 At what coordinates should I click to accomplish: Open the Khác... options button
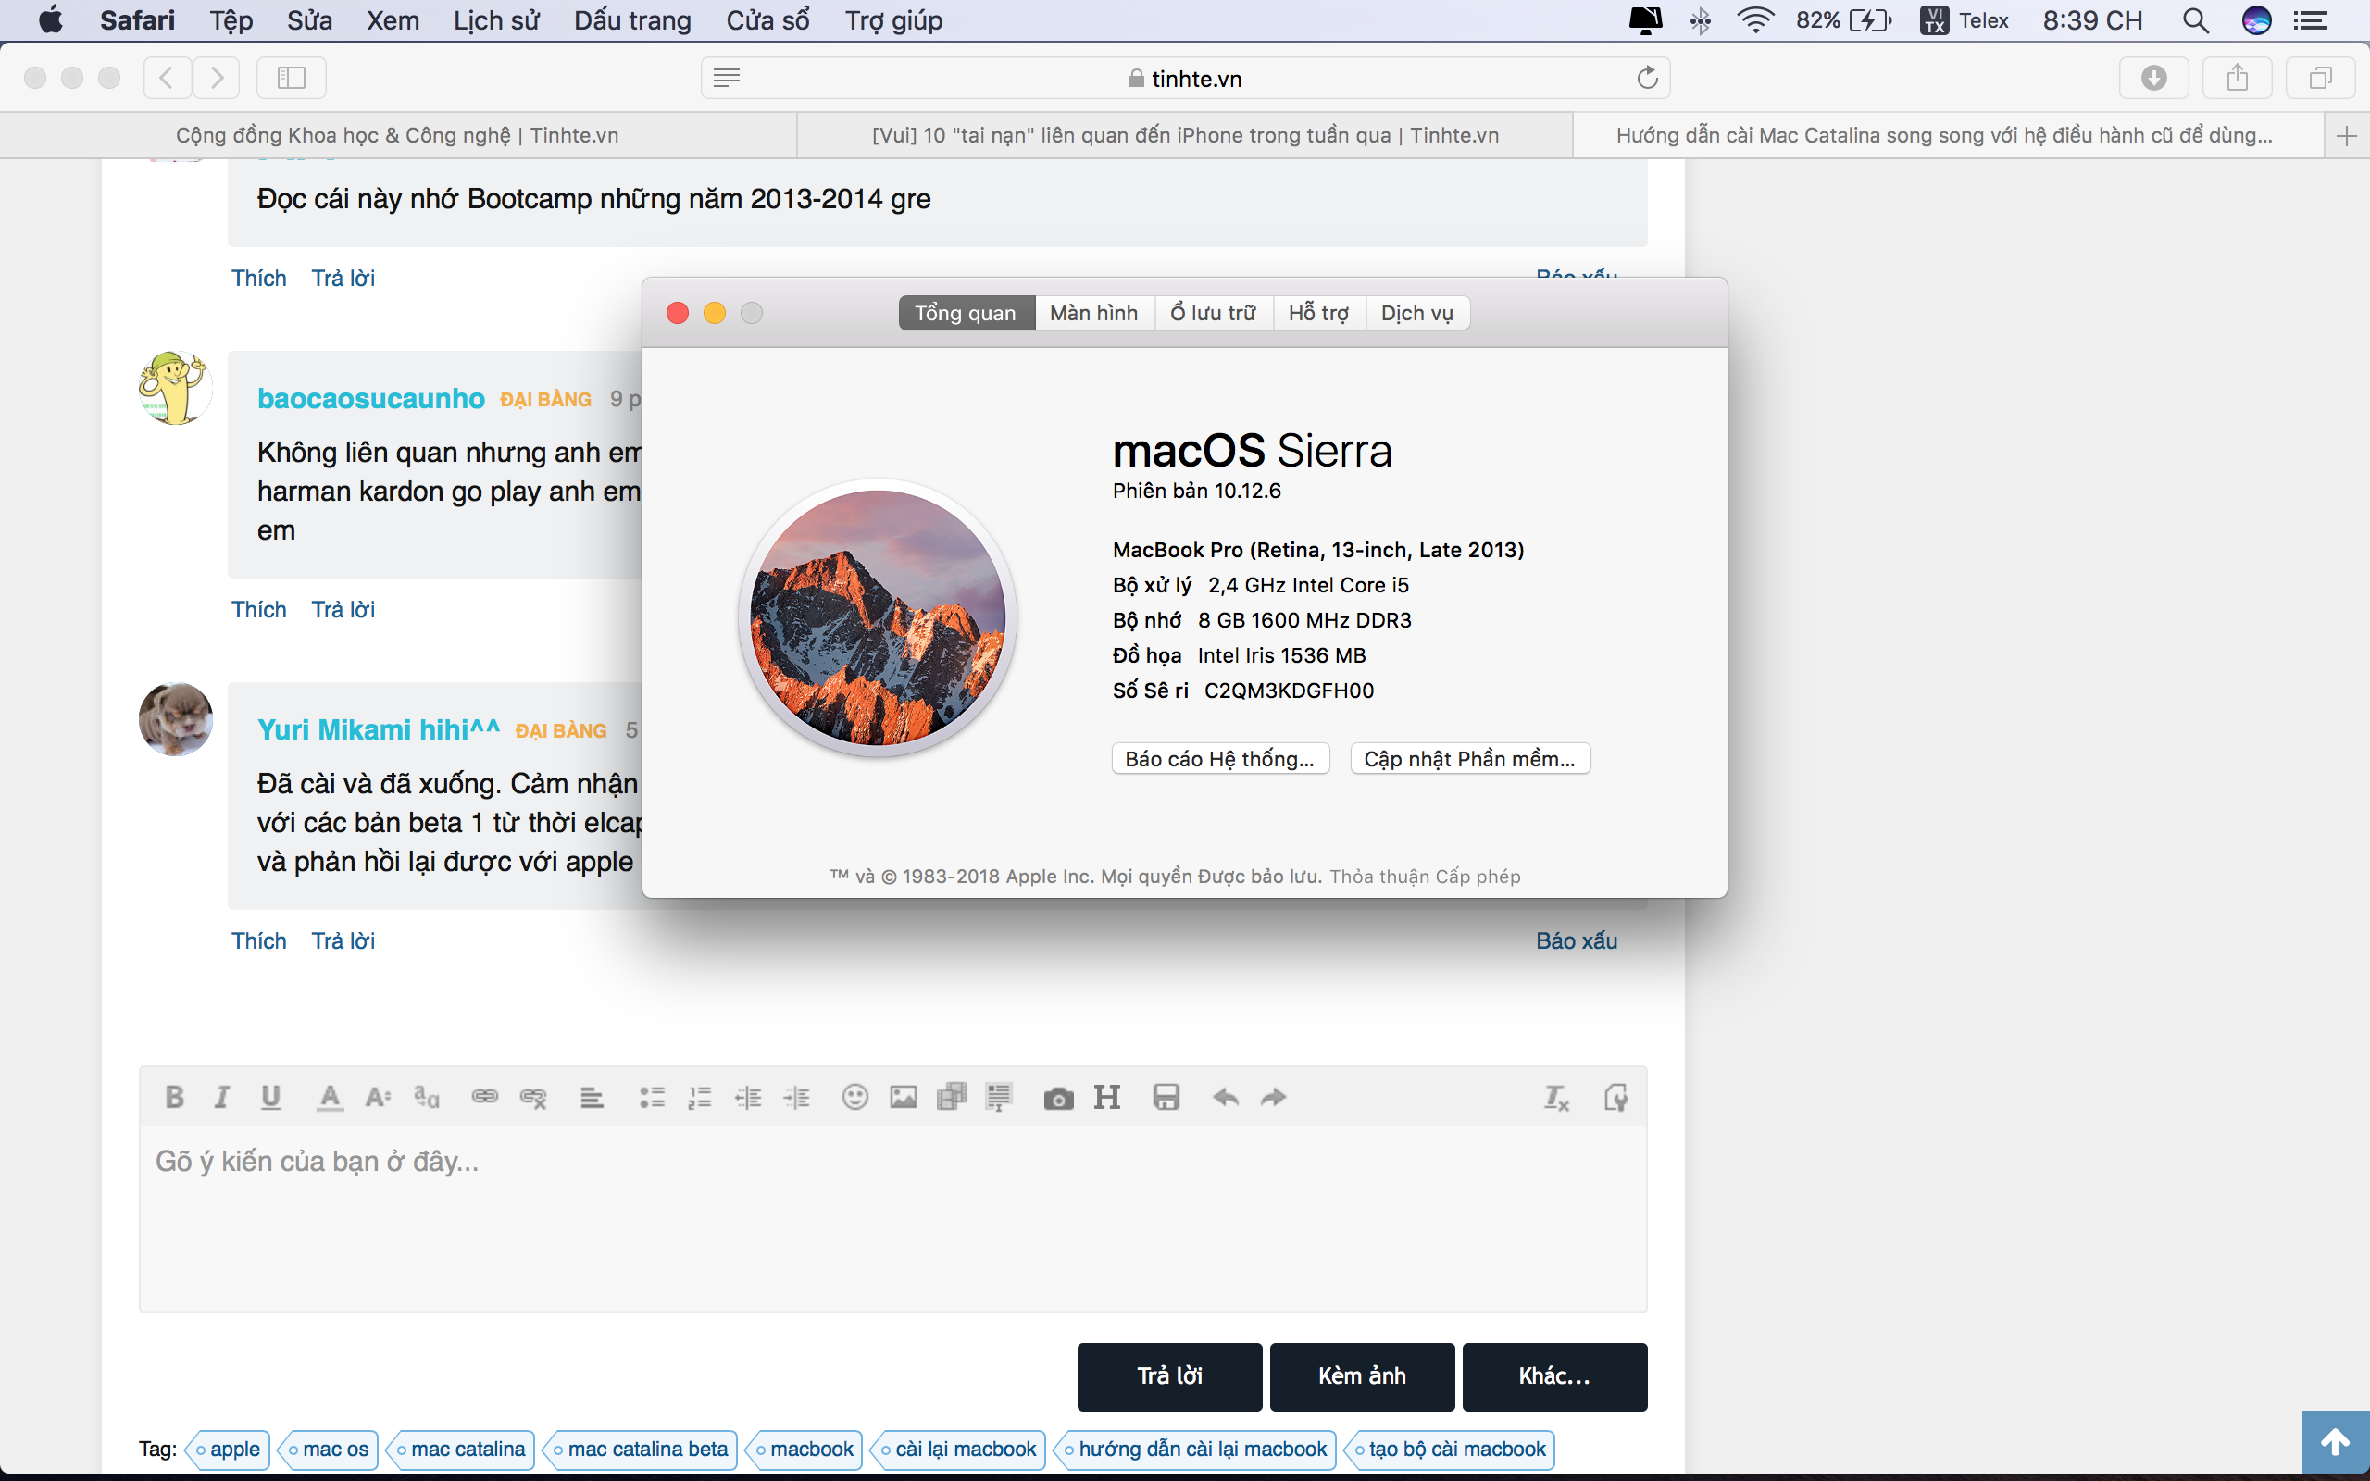[x=1555, y=1376]
